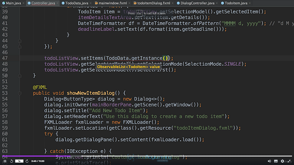This screenshot has height=165, width=294.
Task: Click mainBorderPane on line 55
Action: click(x=111, y=105)
